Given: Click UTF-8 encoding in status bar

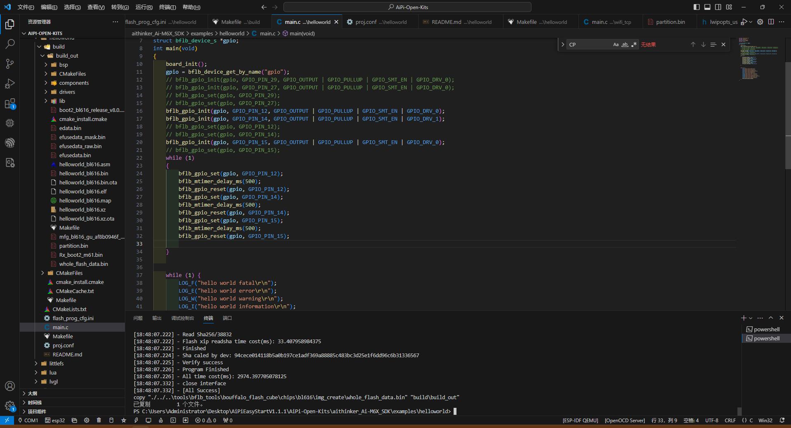Looking at the screenshot, I should [711, 420].
